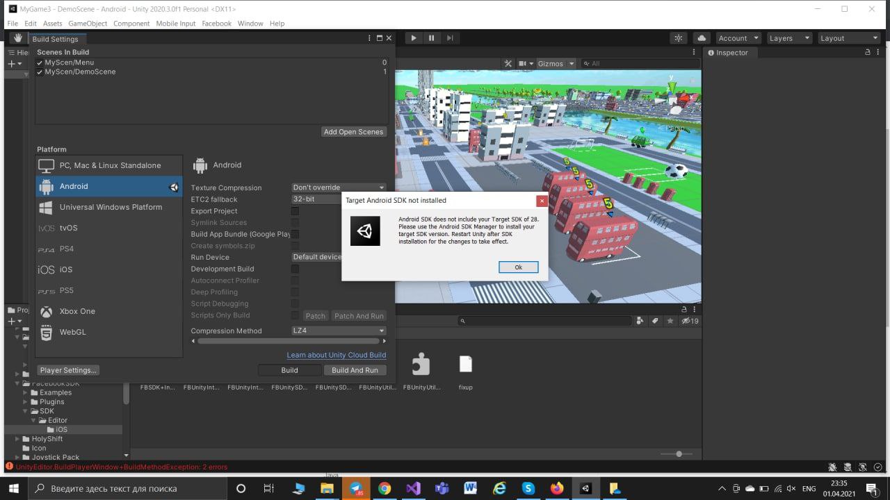Screen dimensions: 890x500
Task: Click red error icon in status bar
Action: [9, 467]
